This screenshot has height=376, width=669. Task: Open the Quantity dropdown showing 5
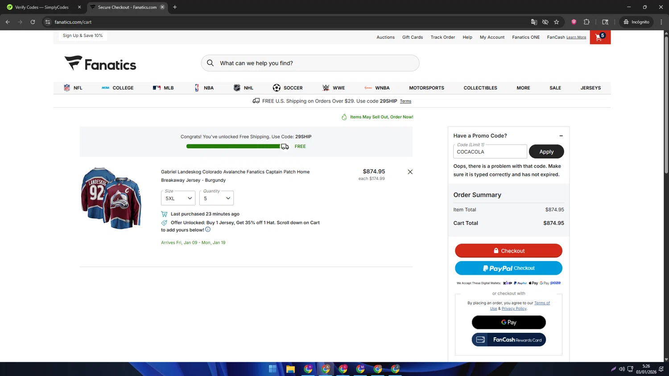(x=216, y=198)
